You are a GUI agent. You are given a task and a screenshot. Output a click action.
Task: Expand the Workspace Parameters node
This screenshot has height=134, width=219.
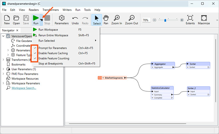point(3,83)
